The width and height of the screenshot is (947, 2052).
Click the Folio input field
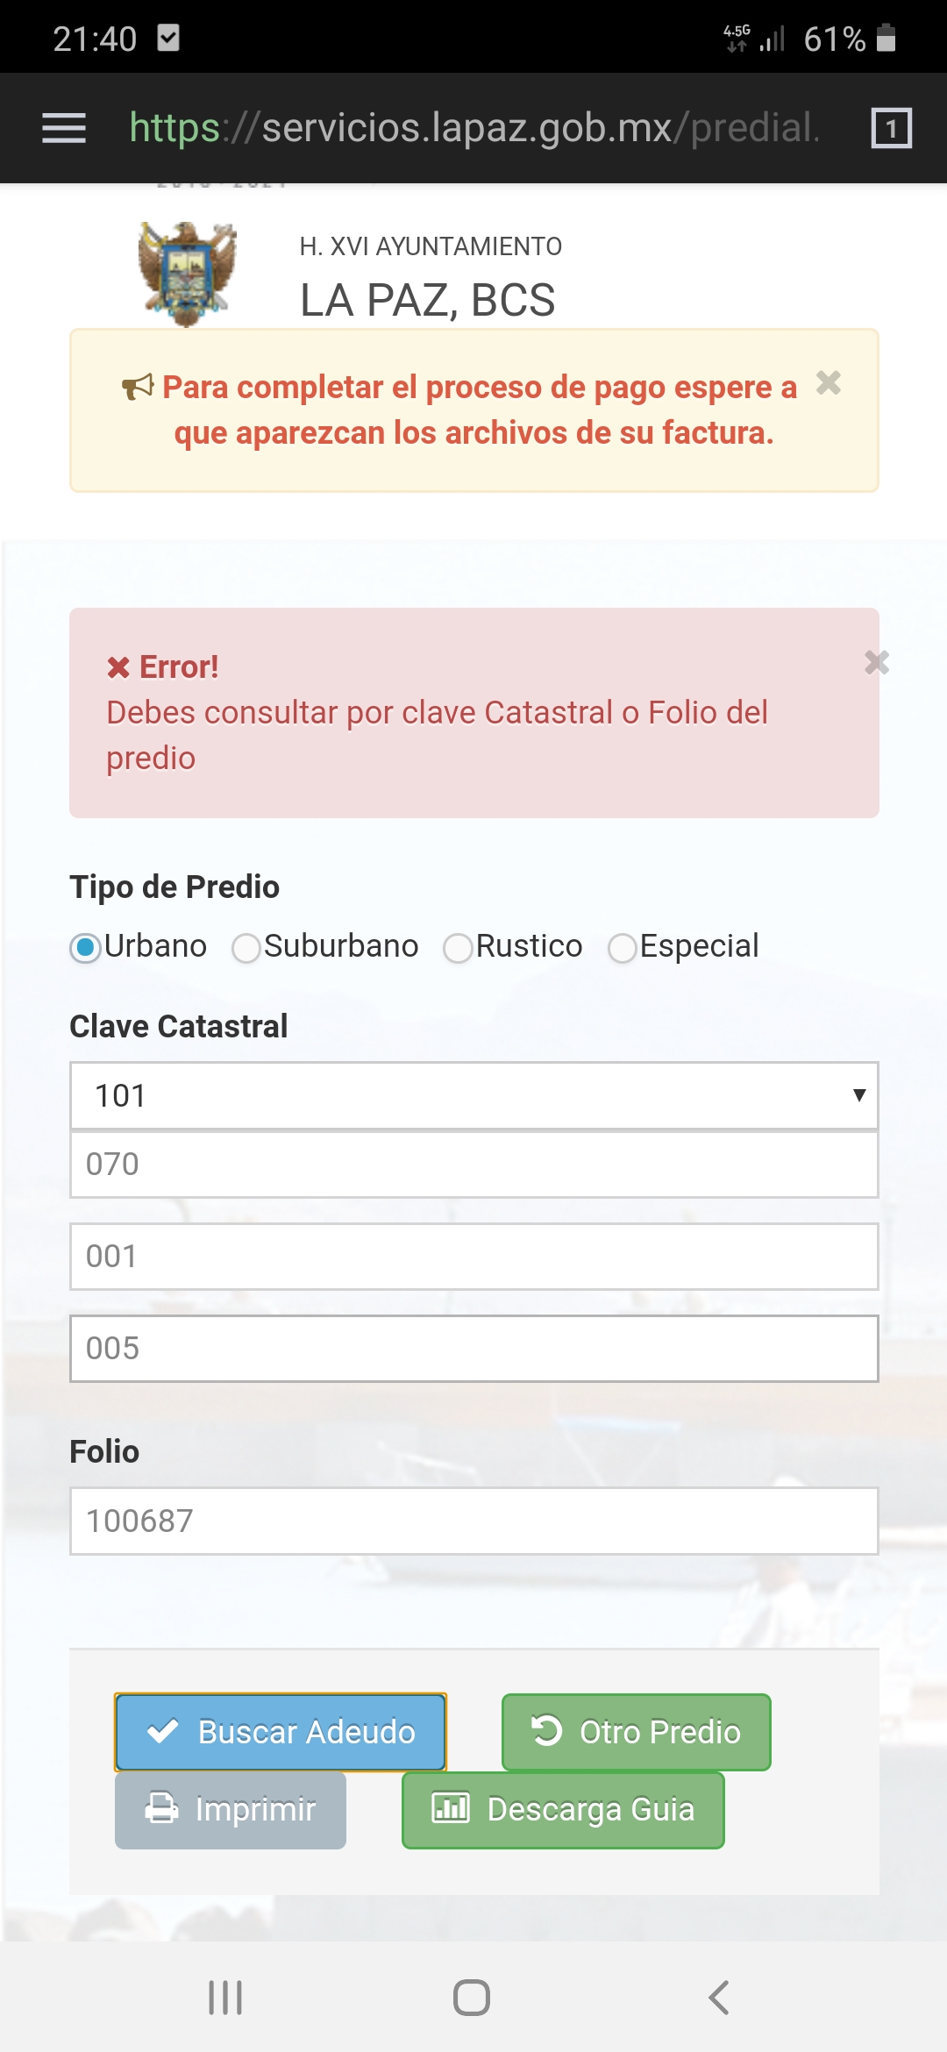[x=473, y=1521]
